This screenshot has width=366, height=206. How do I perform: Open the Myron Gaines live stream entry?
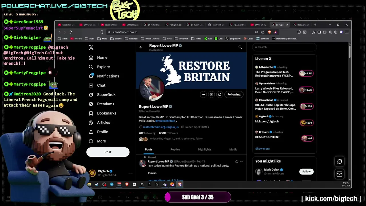pos(285,88)
